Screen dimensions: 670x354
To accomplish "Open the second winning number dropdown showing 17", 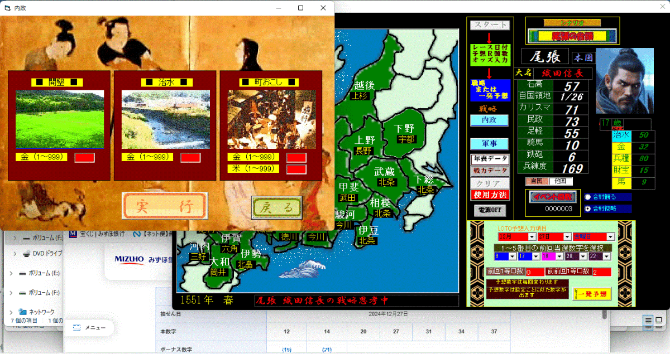I will (x=536, y=256).
